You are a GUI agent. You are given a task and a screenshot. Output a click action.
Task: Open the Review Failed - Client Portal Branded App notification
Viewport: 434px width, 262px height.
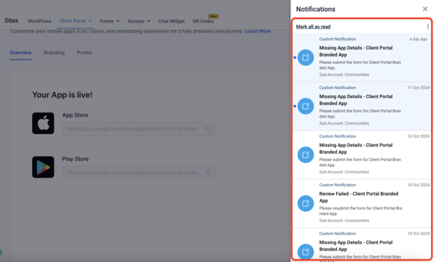point(362,203)
